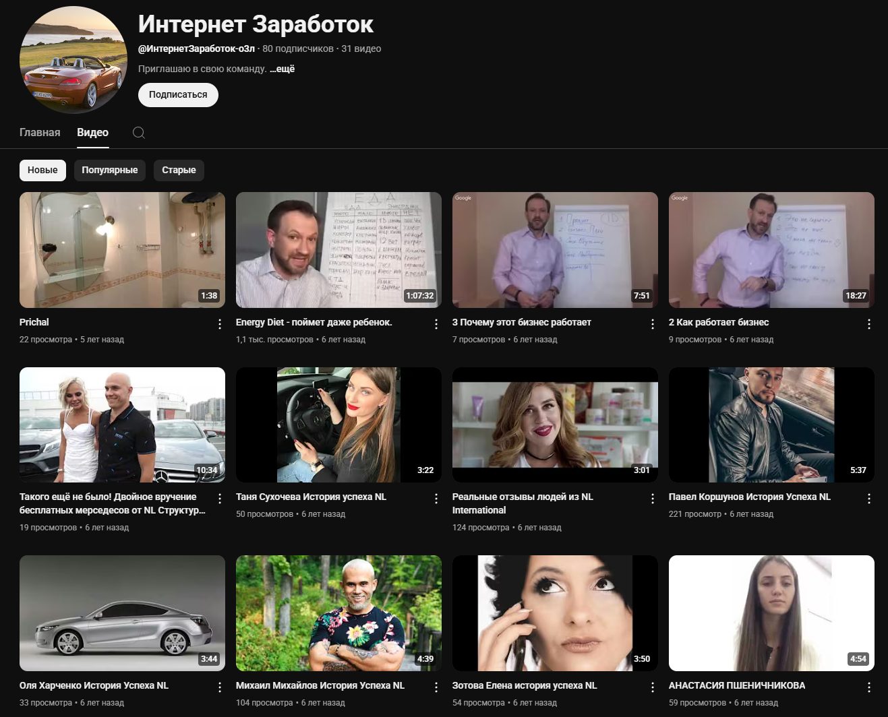Play the 4:39 man in floral shirt thumbnail

[338, 613]
